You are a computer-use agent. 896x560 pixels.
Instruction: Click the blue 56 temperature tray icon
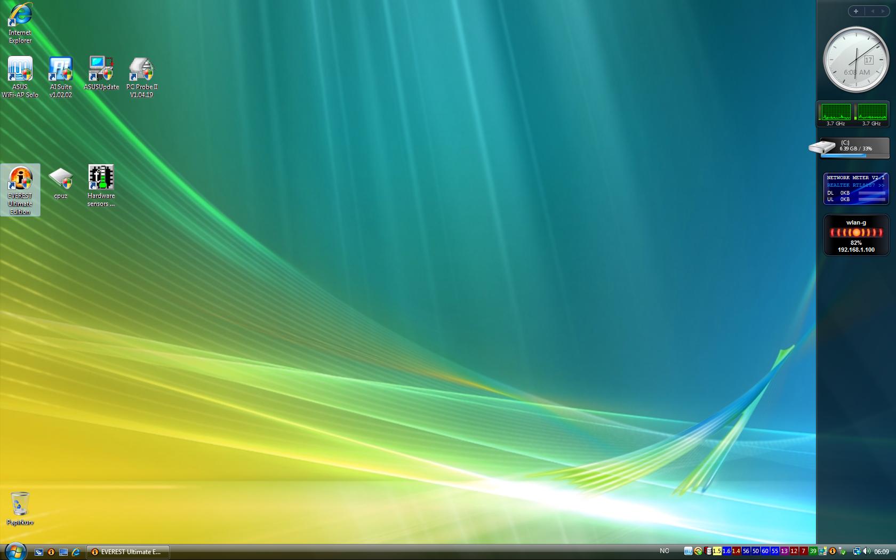(746, 551)
